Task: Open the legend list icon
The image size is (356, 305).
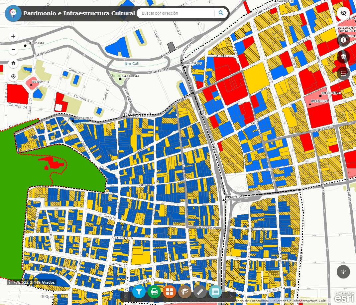Action: click(x=343, y=73)
